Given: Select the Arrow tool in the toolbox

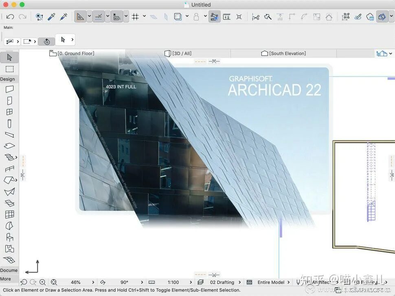Looking at the screenshot, I should pos(9,57).
